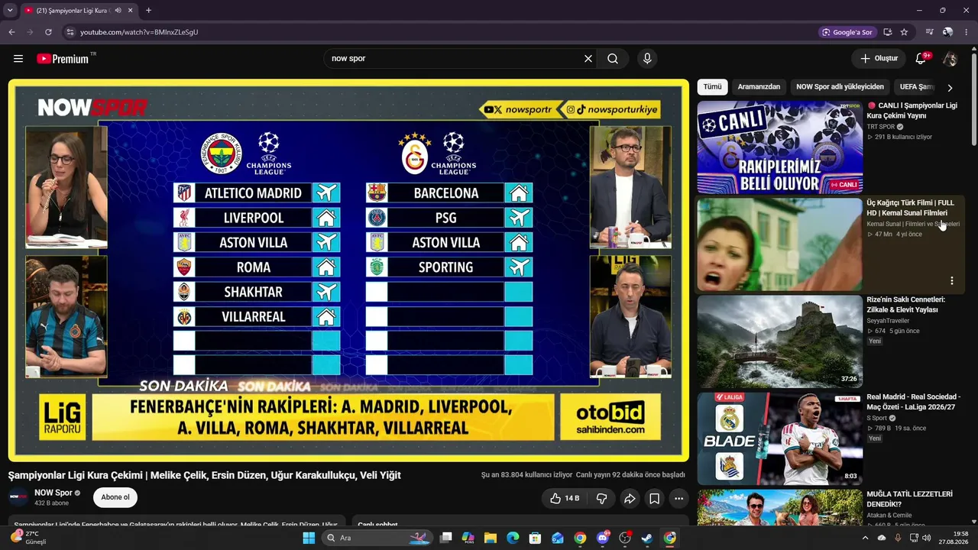
Task: Select the Aramanızdan filter chip
Action: 759,87
